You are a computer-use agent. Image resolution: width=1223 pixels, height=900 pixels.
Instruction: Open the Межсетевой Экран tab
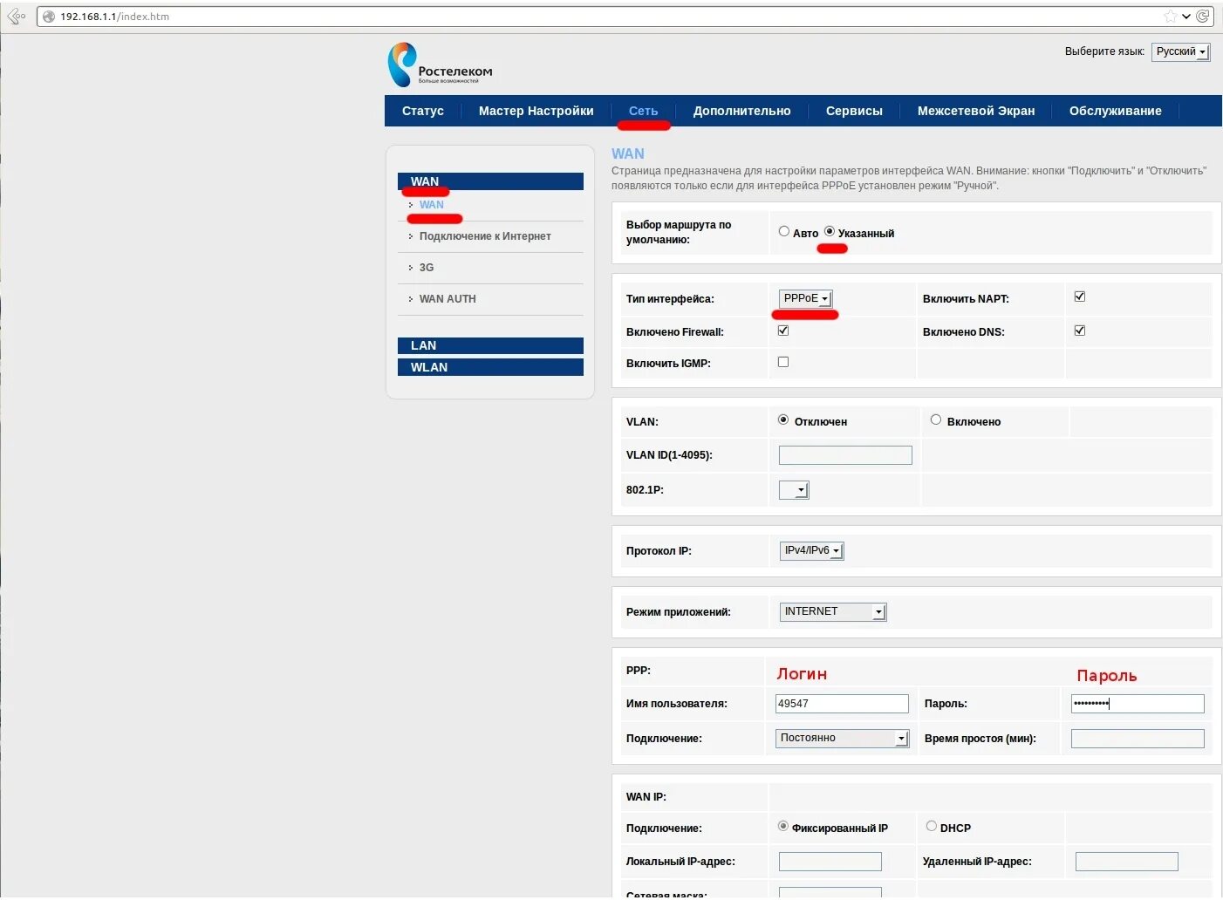(976, 111)
